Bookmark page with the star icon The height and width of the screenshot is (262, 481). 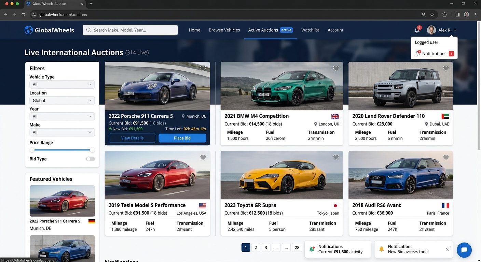432,15
